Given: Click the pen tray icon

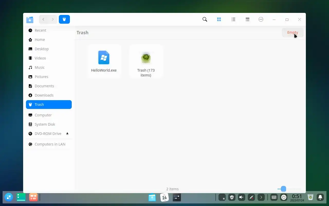Looking at the screenshot, I should click(x=251, y=198).
